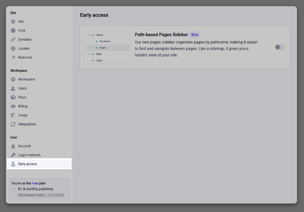Select the Host icon in the sidebar

(x=12, y=30)
